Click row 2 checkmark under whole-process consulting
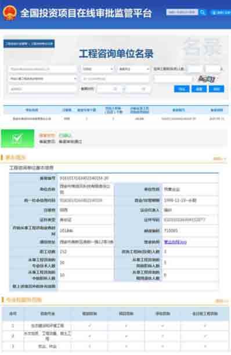The width and height of the screenshot is (231, 355). click(x=205, y=336)
